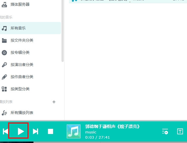Click the pencil icon beside 按作曲者分类
This screenshot has width=187, height=143.
pyautogui.click(x=4, y=77)
